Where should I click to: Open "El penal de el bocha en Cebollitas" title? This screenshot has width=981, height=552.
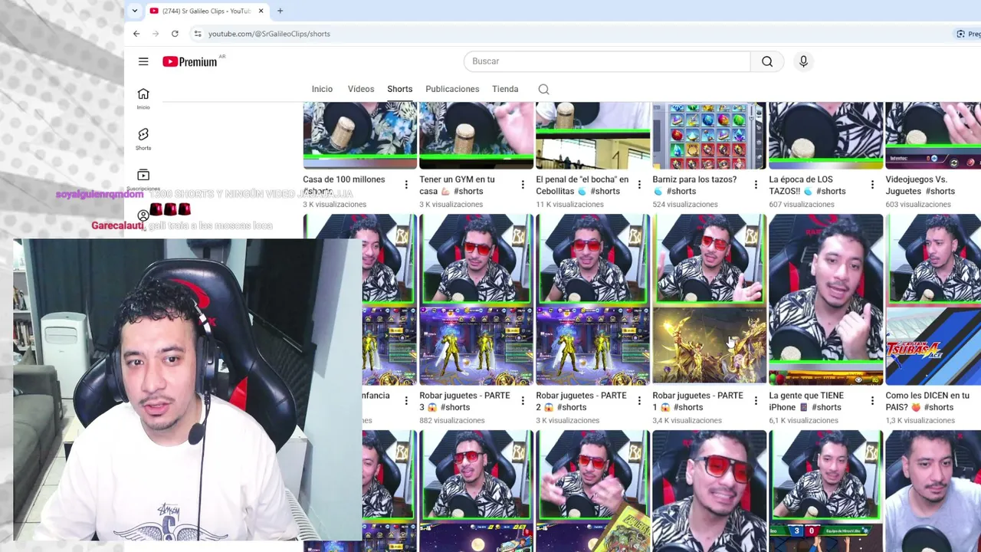(582, 185)
